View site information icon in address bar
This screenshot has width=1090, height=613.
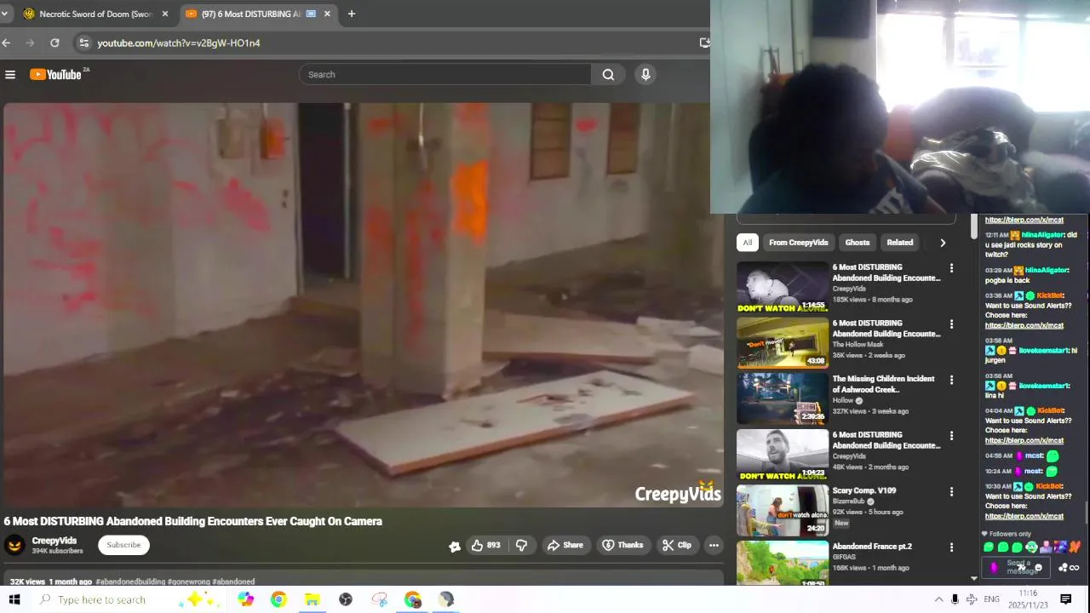click(83, 43)
